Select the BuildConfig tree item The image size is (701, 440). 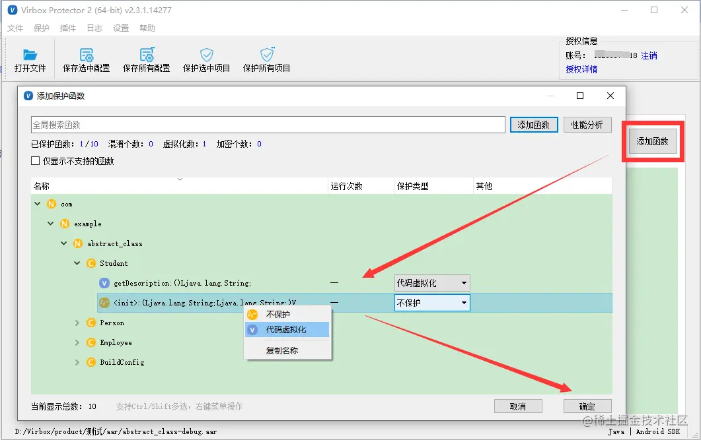pos(122,362)
